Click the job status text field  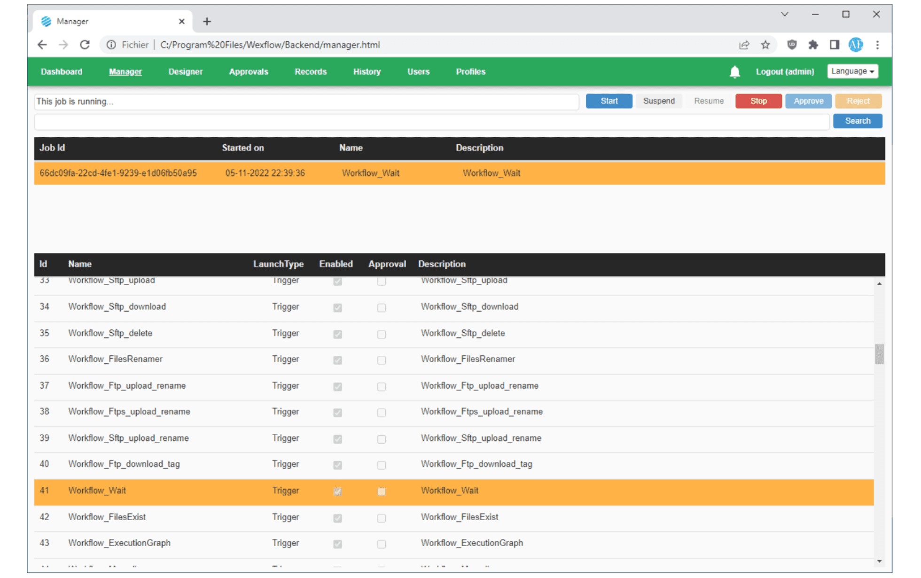[306, 102]
